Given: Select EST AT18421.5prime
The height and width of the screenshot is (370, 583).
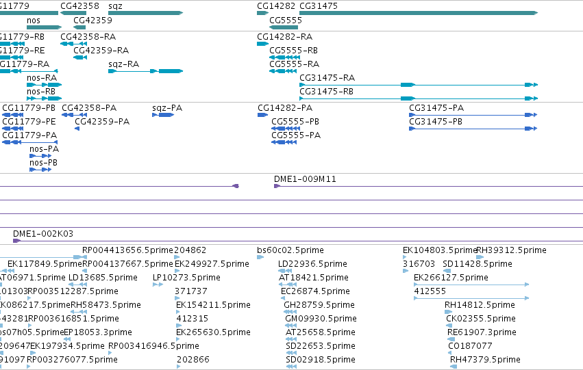Looking at the screenshot, I should [314, 278].
